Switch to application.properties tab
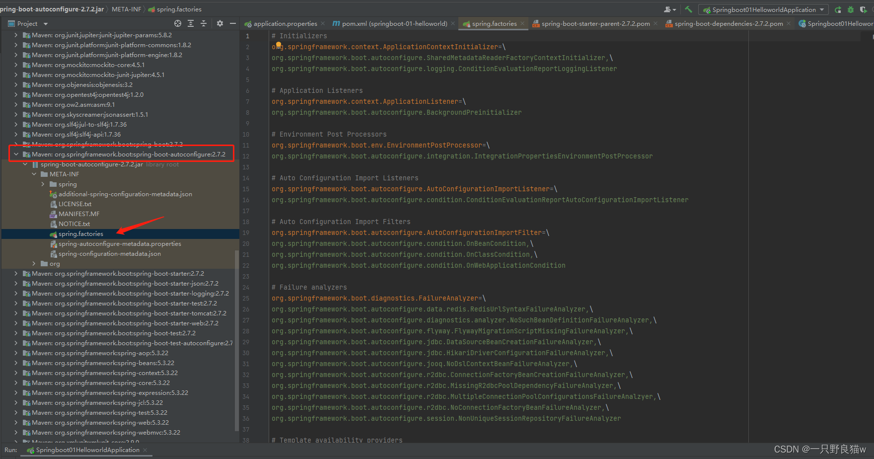 (x=285, y=23)
